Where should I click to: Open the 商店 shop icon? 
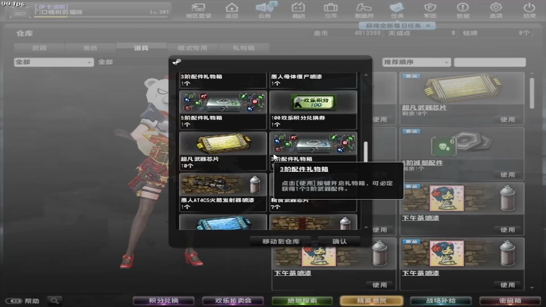pyautogui.click(x=298, y=10)
